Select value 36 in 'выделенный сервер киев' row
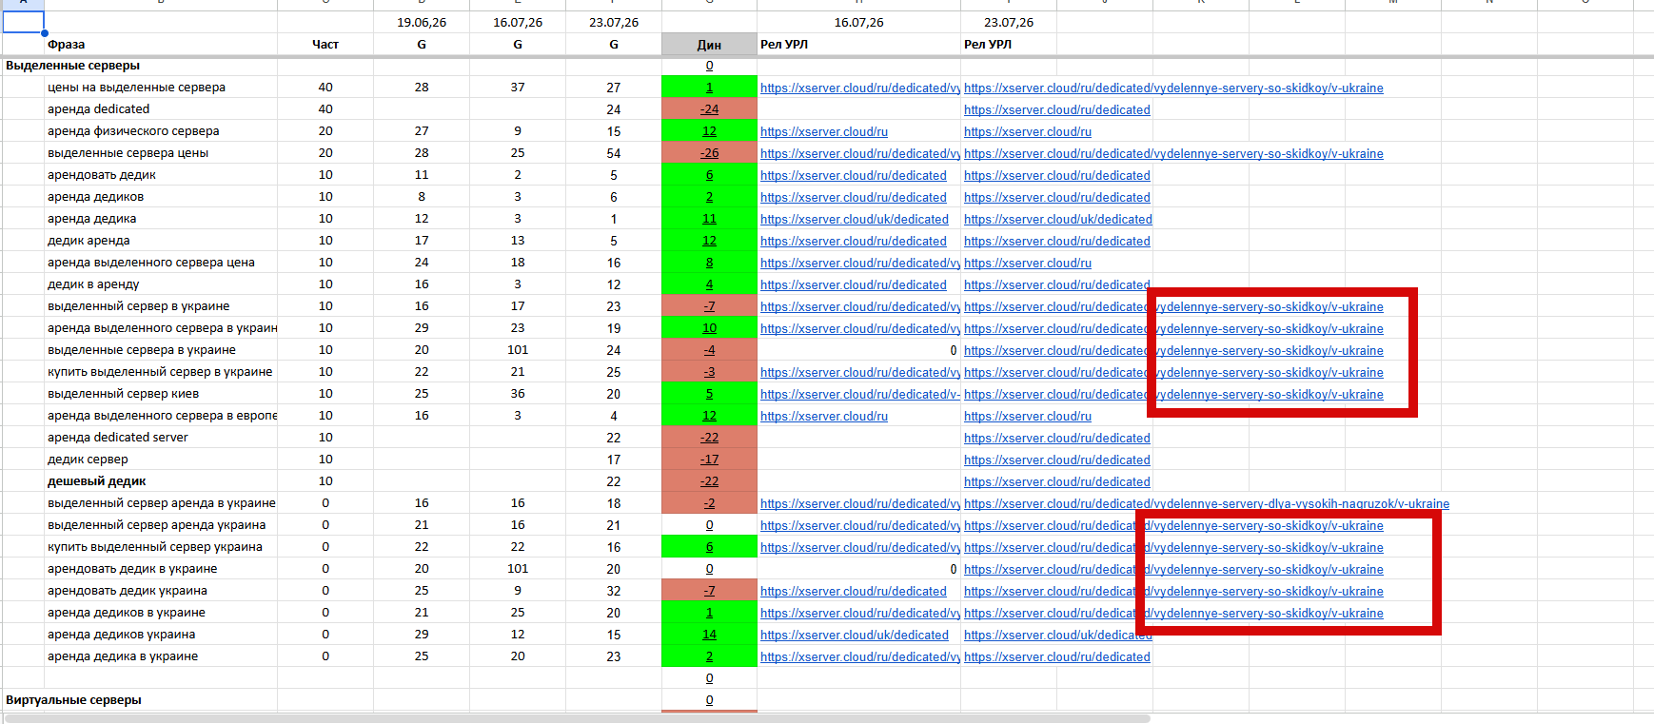Screen dimensions: 1654x724 518,394
